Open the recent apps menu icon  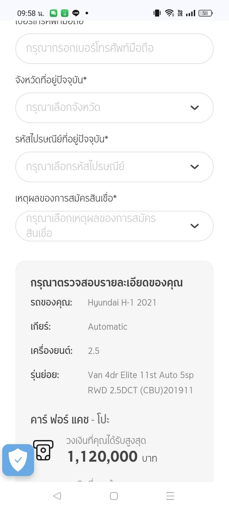pyautogui.click(x=170, y=496)
